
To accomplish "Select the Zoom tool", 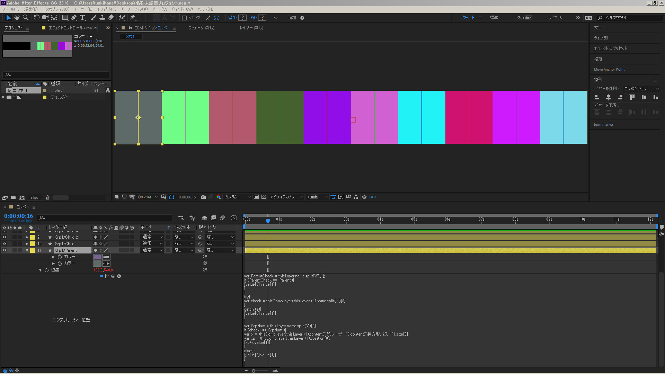I will point(26,17).
